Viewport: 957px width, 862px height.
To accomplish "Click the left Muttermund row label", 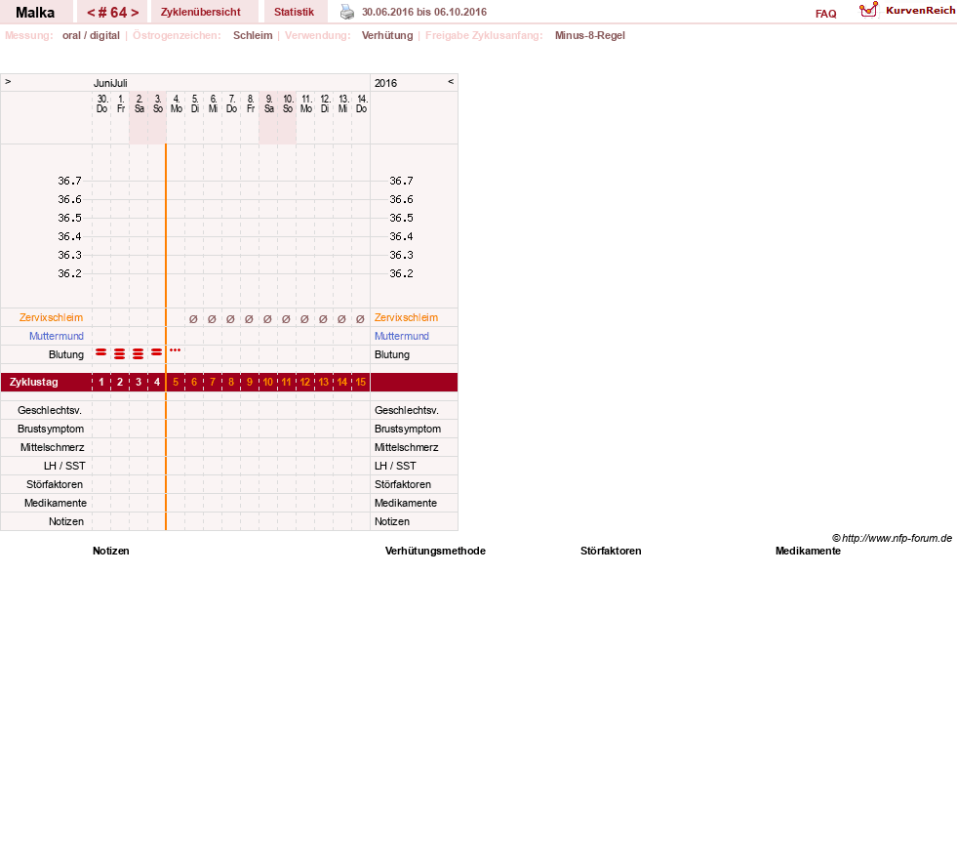I will click(57, 336).
